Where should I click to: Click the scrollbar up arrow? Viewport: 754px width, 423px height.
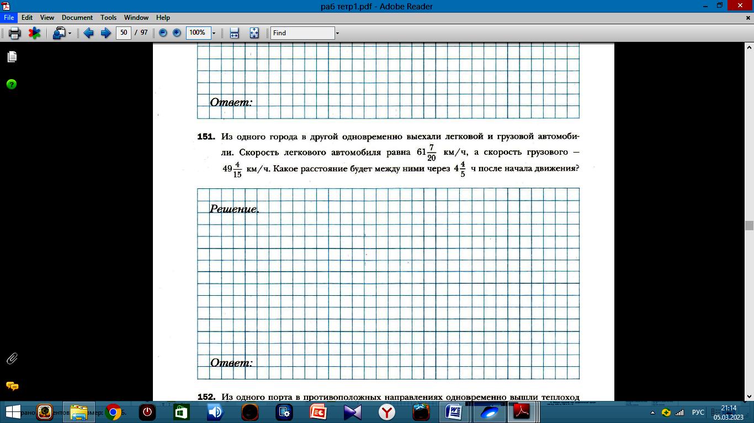749,46
